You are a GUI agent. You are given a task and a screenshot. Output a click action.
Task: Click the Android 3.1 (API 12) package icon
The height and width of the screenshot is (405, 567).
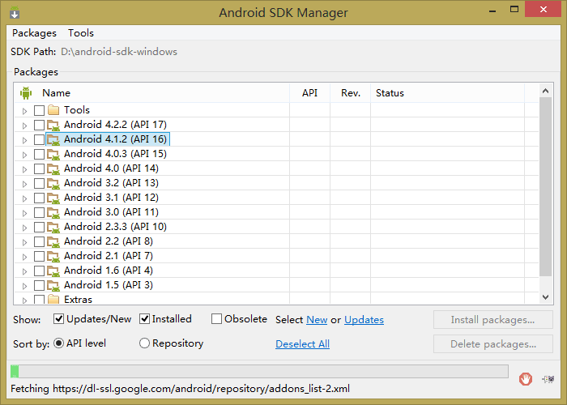pos(53,198)
